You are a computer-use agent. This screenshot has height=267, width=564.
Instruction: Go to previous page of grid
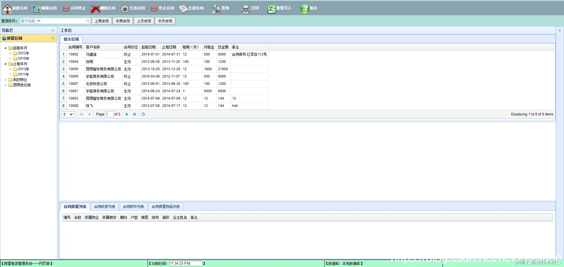pyautogui.click(x=89, y=114)
